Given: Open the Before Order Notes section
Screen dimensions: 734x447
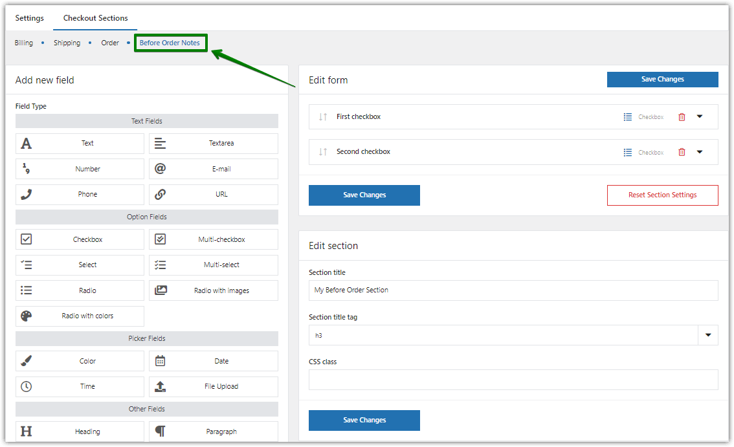Looking at the screenshot, I should coord(170,43).
